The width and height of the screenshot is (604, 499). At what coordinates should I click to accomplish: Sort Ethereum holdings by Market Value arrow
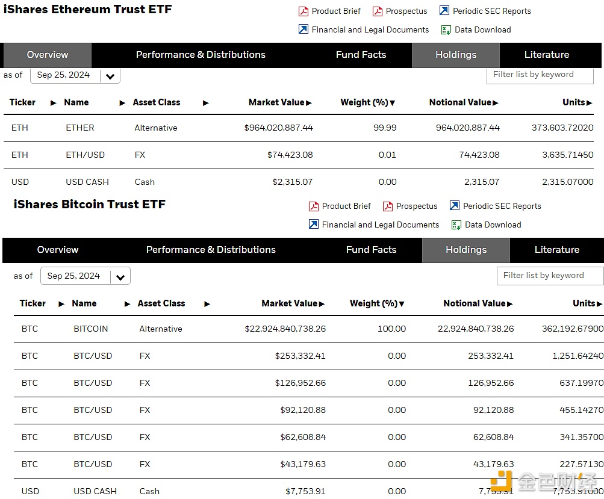(308, 103)
